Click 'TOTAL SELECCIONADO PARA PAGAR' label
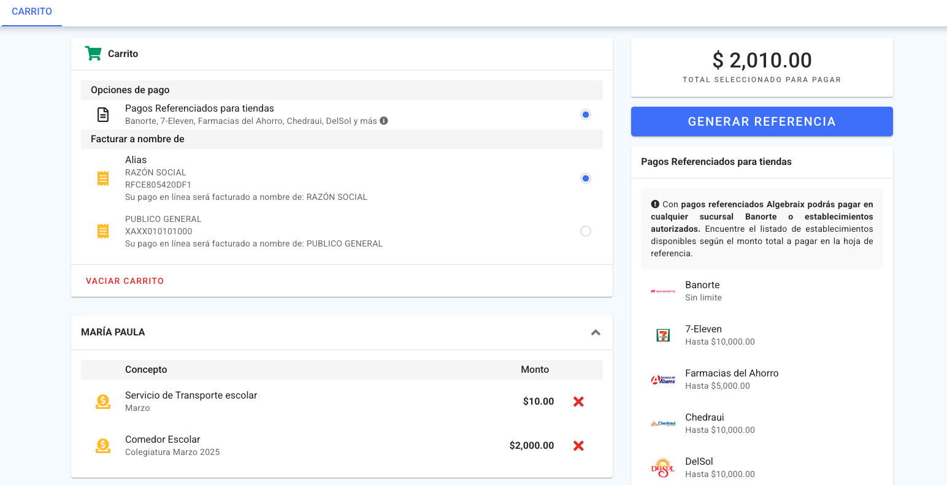Image resolution: width=947 pixels, height=485 pixels. pyautogui.click(x=762, y=80)
